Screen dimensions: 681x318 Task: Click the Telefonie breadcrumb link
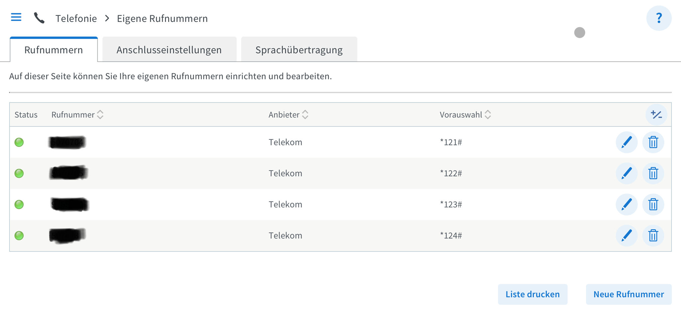point(76,19)
